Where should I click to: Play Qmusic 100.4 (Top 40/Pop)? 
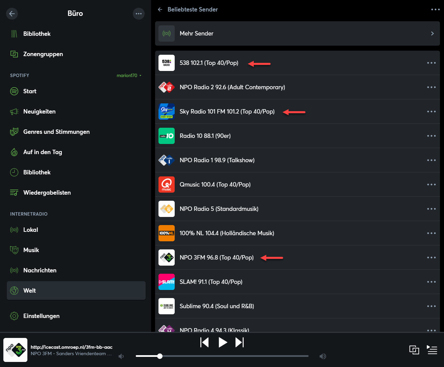pos(215,185)
